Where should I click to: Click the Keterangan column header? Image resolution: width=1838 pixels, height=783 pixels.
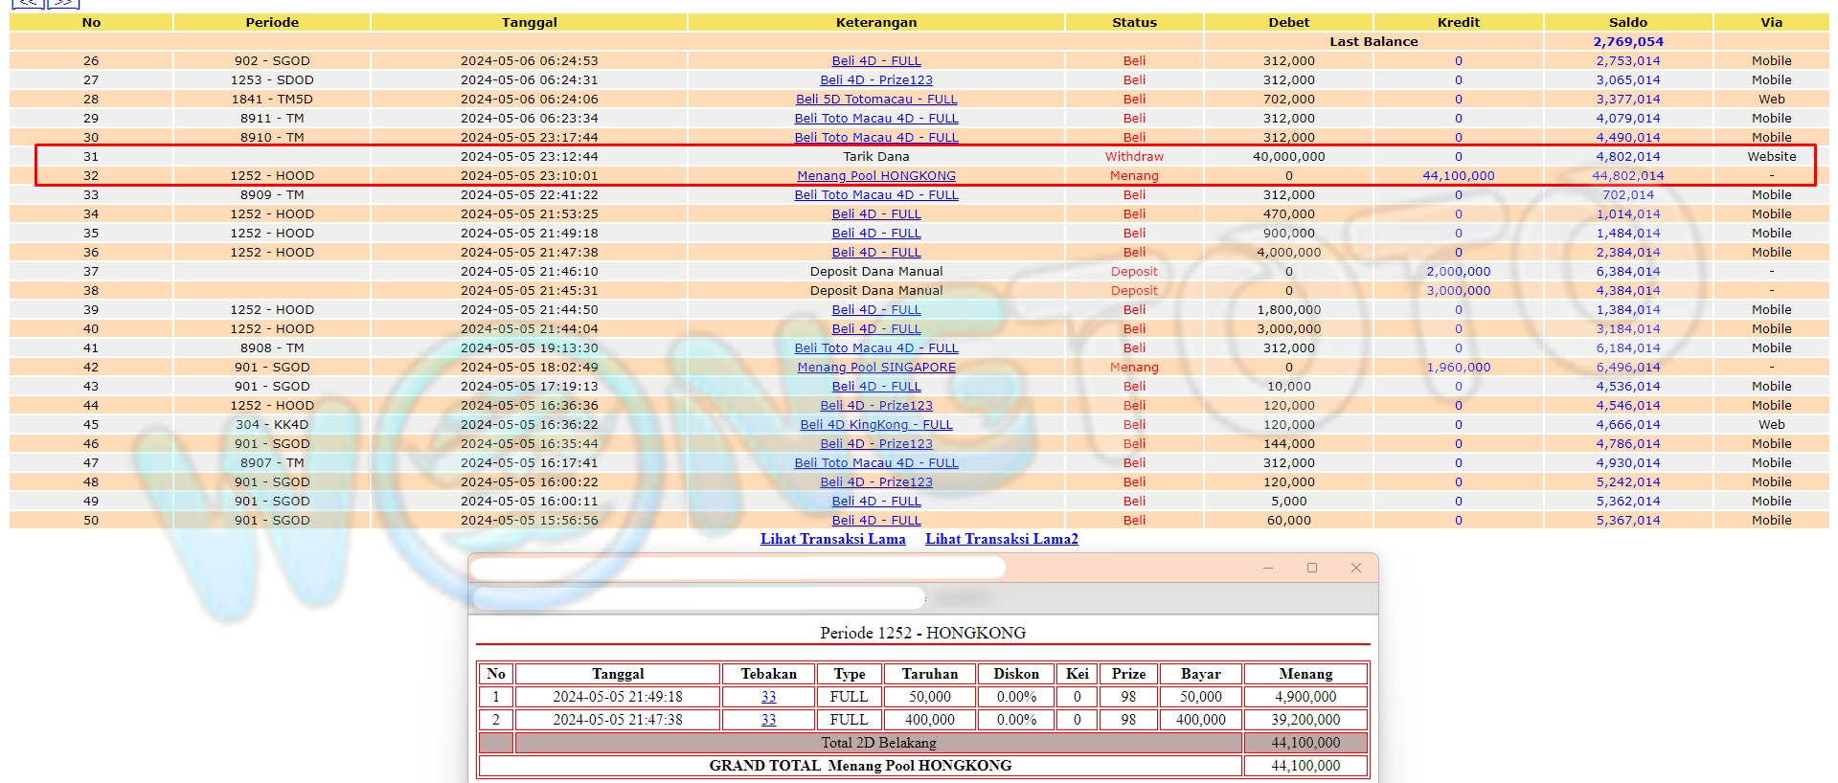(x=875, y=22)
